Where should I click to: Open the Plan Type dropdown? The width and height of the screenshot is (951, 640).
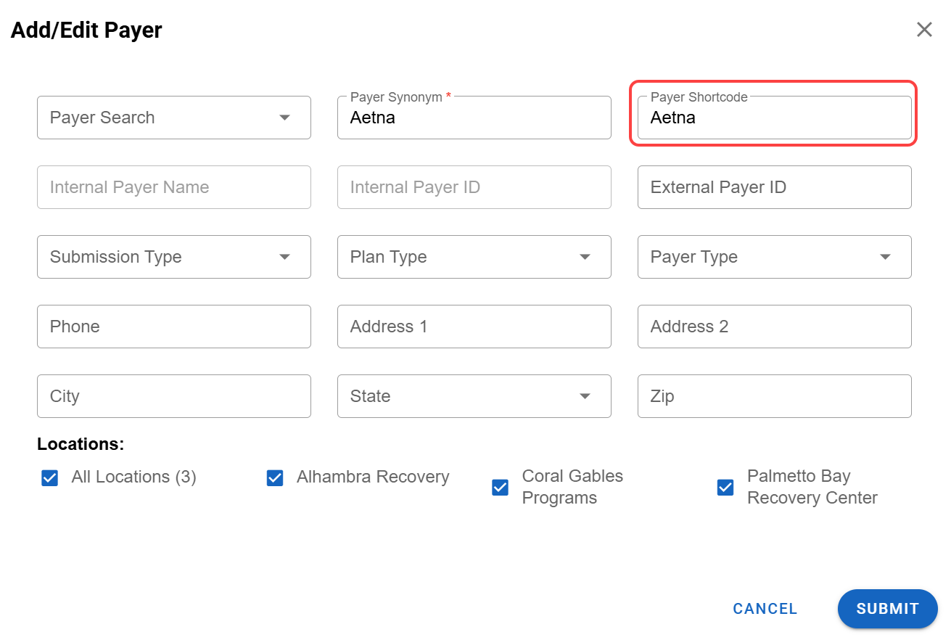474,257
